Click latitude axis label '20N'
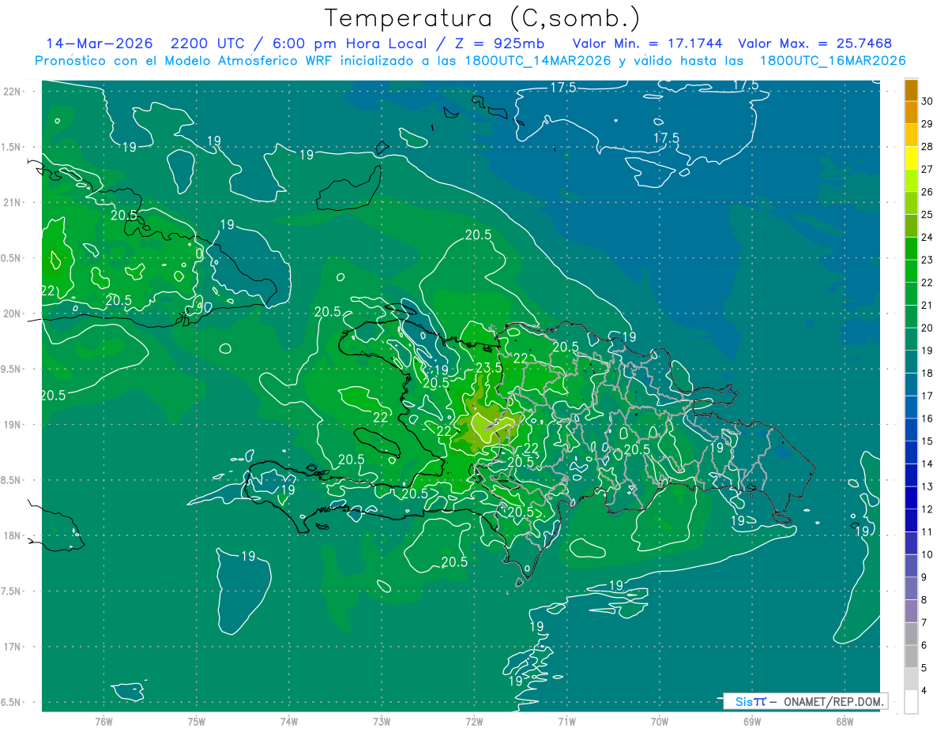 (x=12, y=313)
